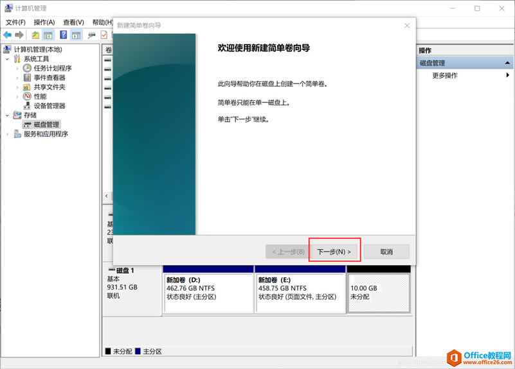Image resolution: width=515 pixels, height=369 pixels.
Task: Expand the 事件查看器 node
Action: (x=17, y=78)
